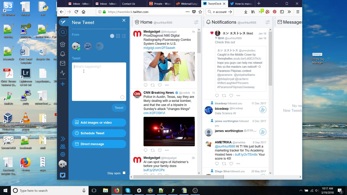
Task: Open the TweetDeck search icon in sidebar
Action: pos(63,32)
